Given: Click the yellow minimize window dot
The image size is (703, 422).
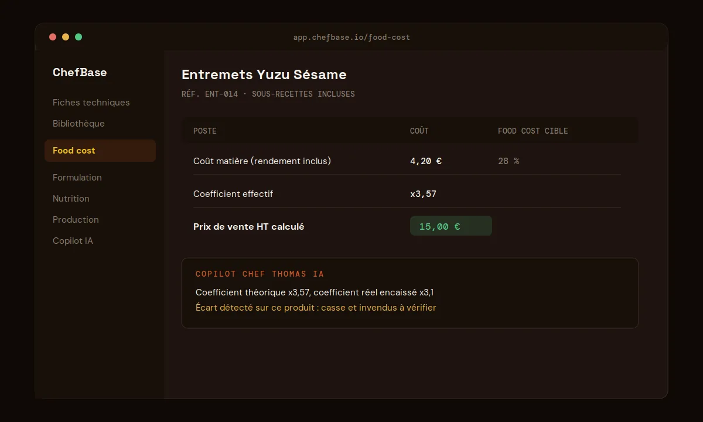Looking at the screenshot, I should pos(66,37).
